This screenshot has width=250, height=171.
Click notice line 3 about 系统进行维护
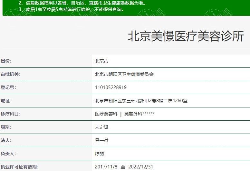tap(72, 9)
